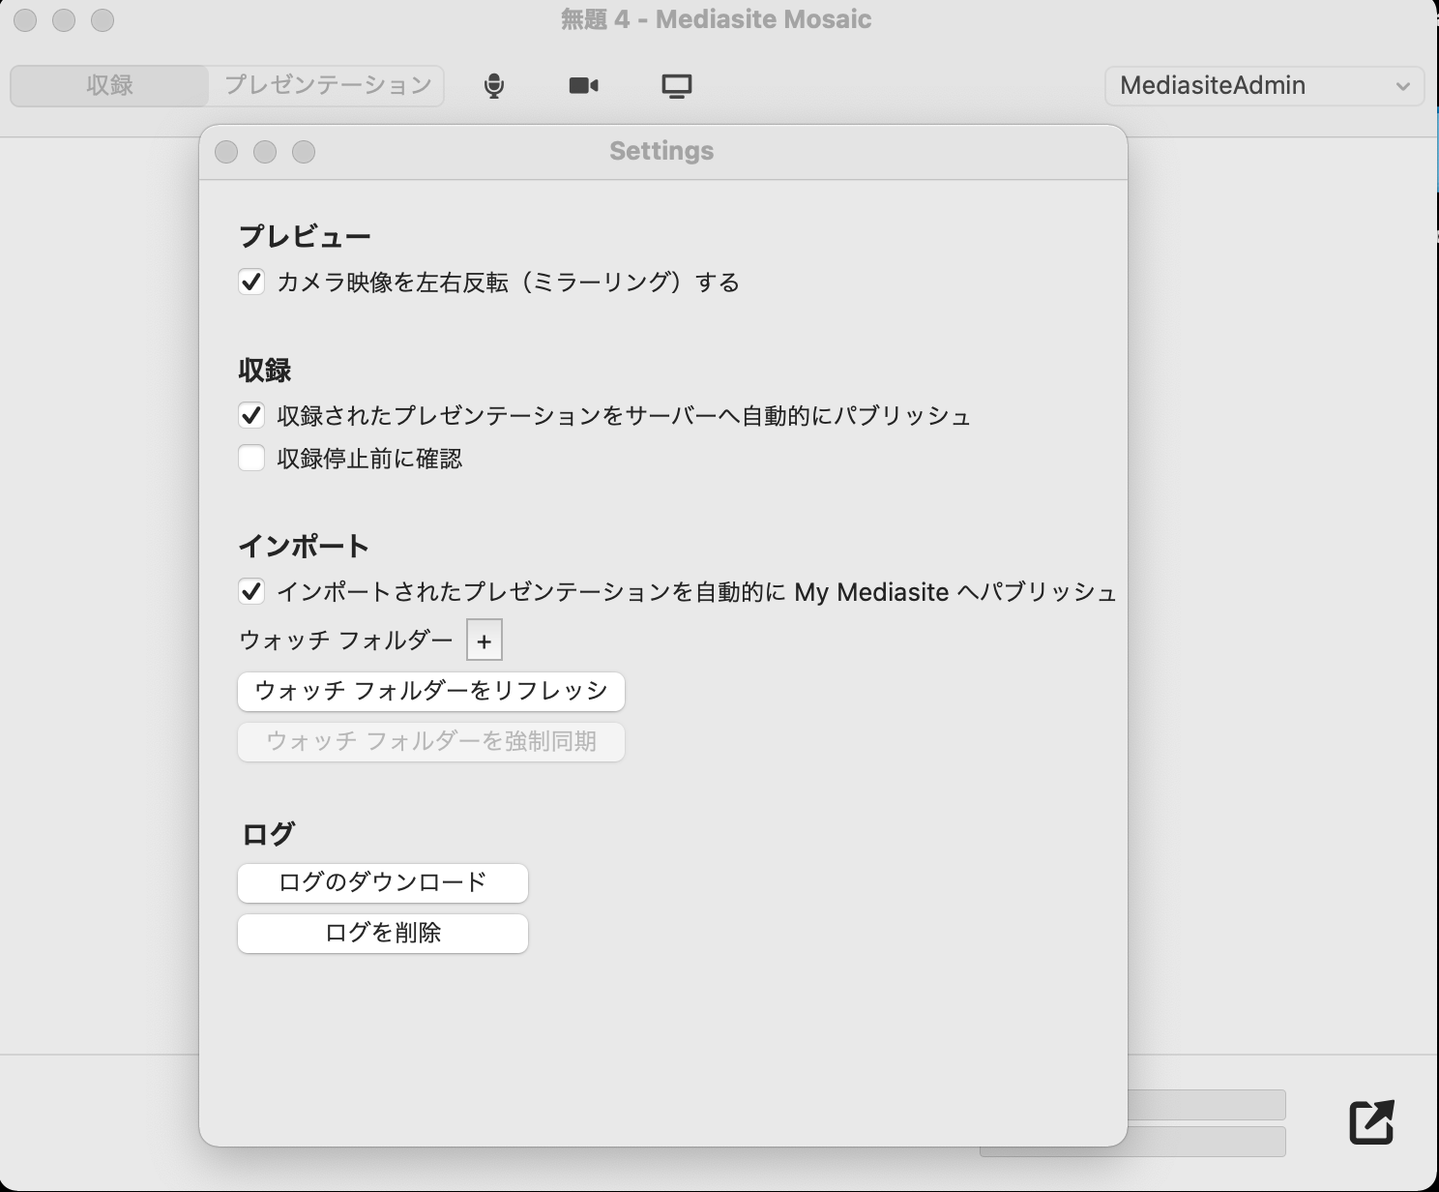The width and height of the screenshot is (1439, 1192).
Task: Add a watch folder with plus button
Action: point(485,641)
